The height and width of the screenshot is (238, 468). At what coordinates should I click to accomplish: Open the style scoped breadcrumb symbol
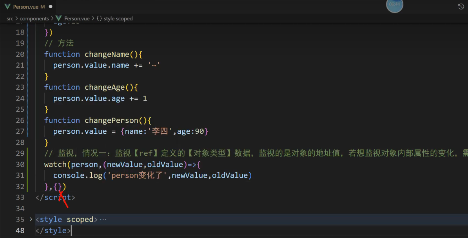[x=118, y=18]
